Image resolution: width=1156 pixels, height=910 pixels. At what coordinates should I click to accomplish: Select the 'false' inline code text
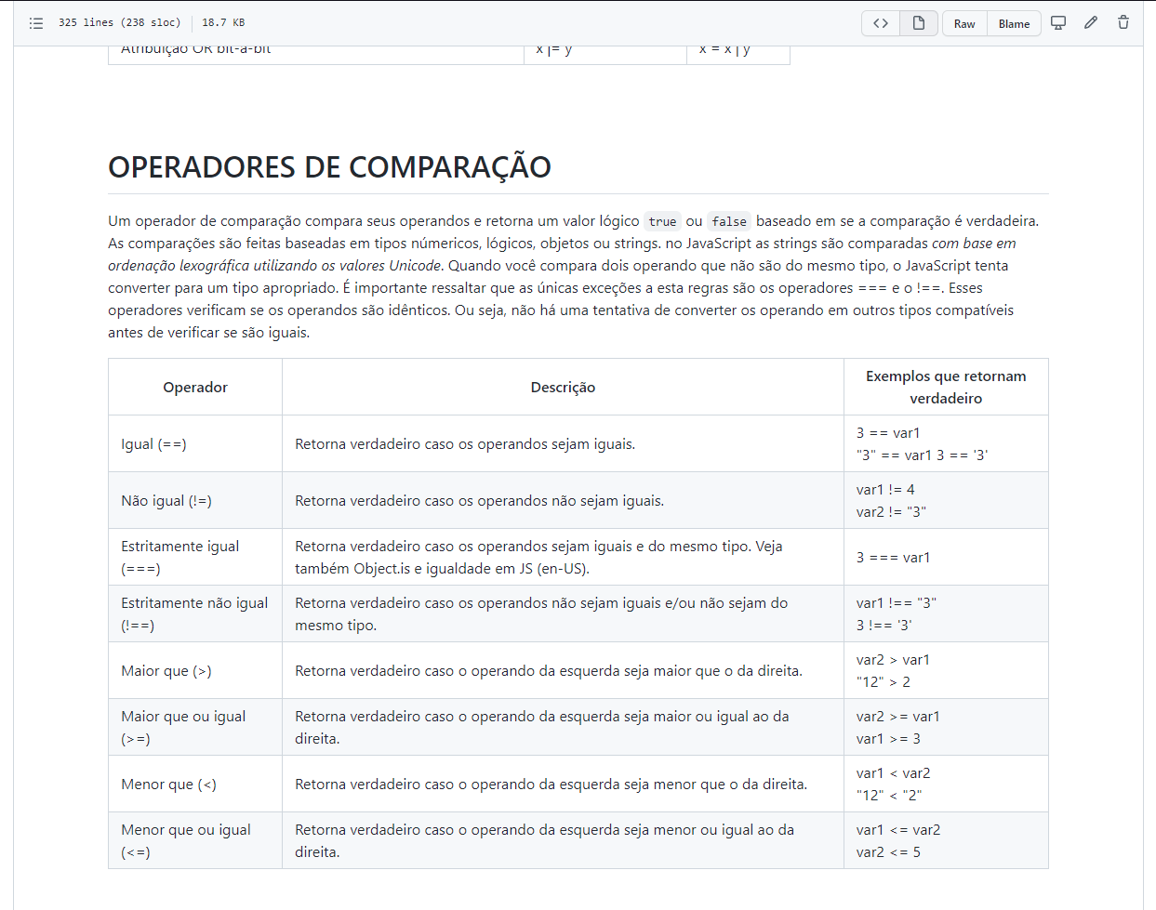click(729, 221)
